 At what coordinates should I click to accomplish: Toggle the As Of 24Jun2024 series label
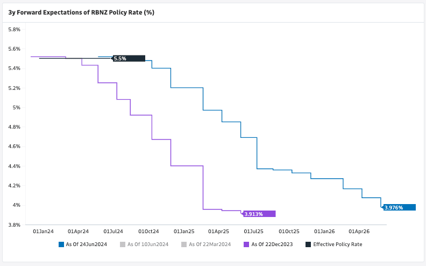point(86,244)
